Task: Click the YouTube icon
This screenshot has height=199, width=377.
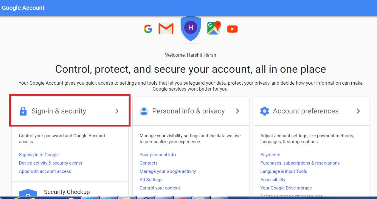Action: (x=232, y=29)
